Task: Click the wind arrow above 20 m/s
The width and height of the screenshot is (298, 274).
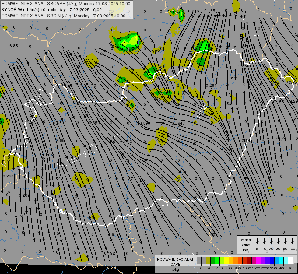Action: coord(271,241)
